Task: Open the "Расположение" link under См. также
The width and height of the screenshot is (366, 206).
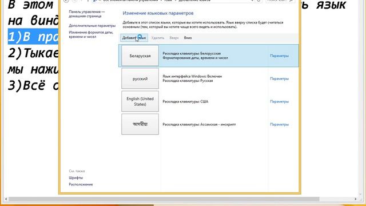Action: tap(81, 184)
